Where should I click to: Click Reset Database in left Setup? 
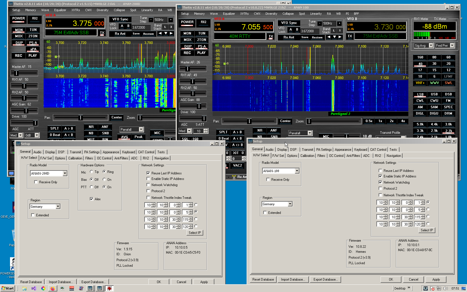pyautogui.click(x=31, y=282)
